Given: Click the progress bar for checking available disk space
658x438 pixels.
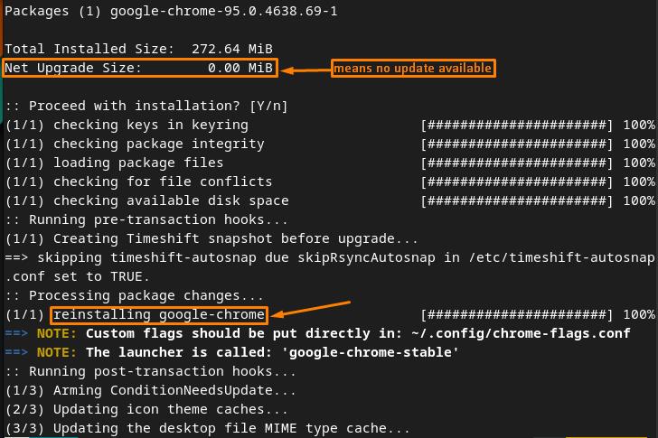Looking at the screenshot, I should coord(517,200).
